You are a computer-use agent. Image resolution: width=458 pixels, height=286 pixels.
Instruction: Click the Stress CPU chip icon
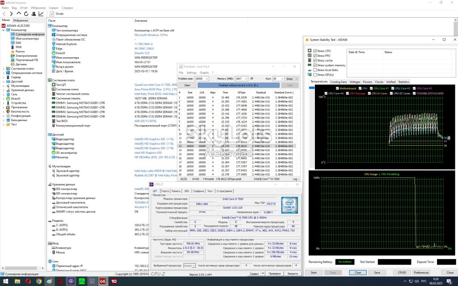pyautogui.click(x=310, y=51)
